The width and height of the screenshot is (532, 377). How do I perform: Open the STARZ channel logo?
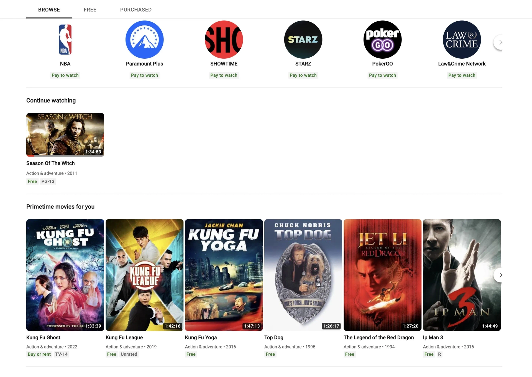pos(303,40)
